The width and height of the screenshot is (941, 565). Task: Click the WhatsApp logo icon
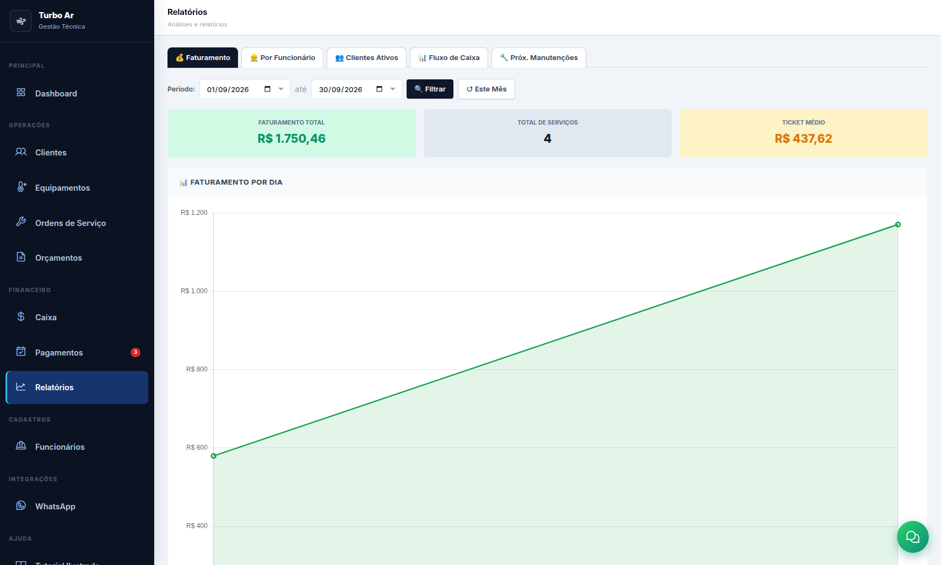pos(21,505)
